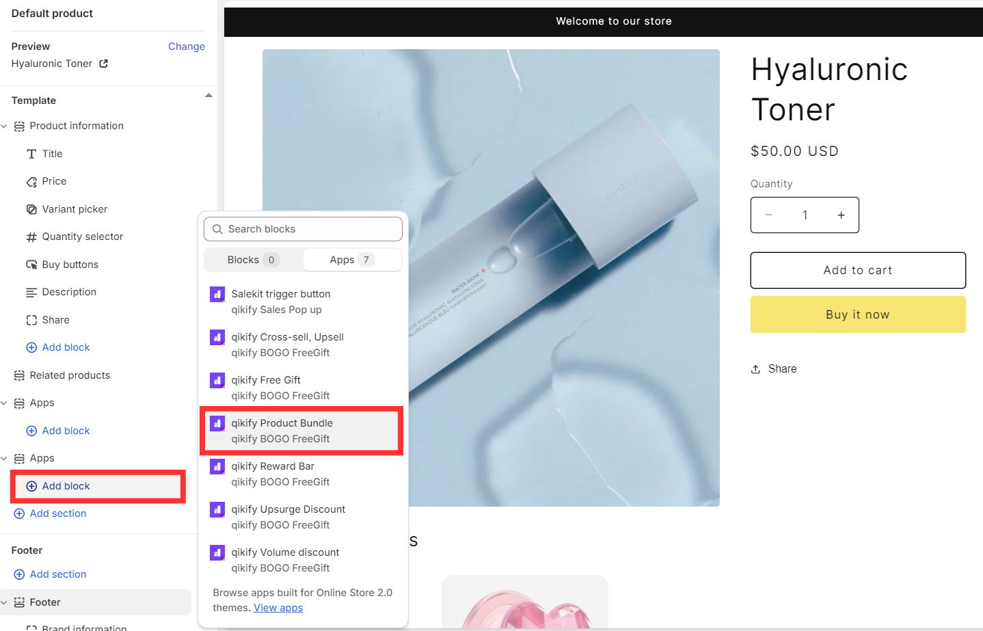Screen dimensions: 983x631
Task: Select the Price block
Action: [54, 181]
